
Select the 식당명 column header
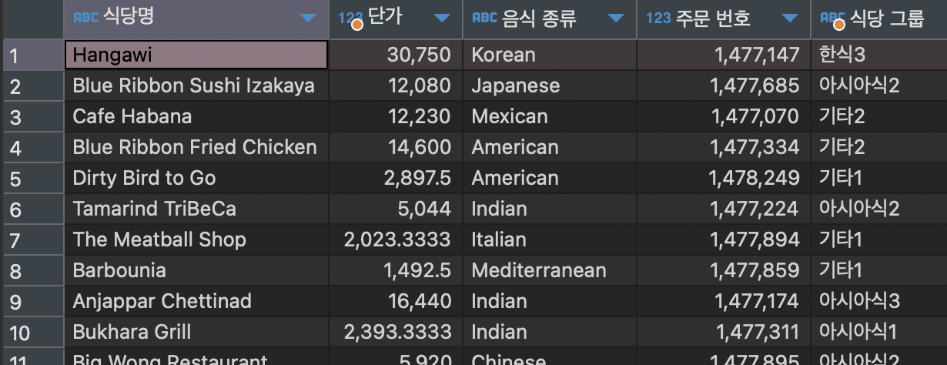pyautogui.click(x=196, y=18)
